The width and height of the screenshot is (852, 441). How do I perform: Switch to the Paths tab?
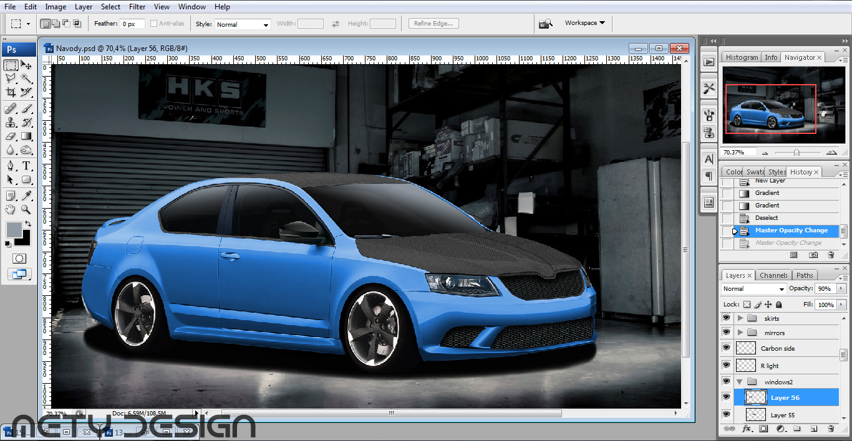coord(805,275)
